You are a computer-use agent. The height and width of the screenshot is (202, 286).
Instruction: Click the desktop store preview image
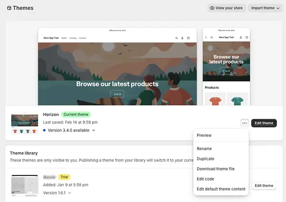click(x=117, y=67)
